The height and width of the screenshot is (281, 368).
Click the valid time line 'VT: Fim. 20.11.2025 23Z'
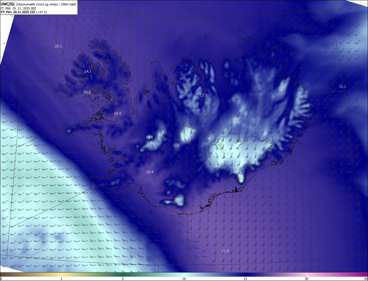(18, 12)
